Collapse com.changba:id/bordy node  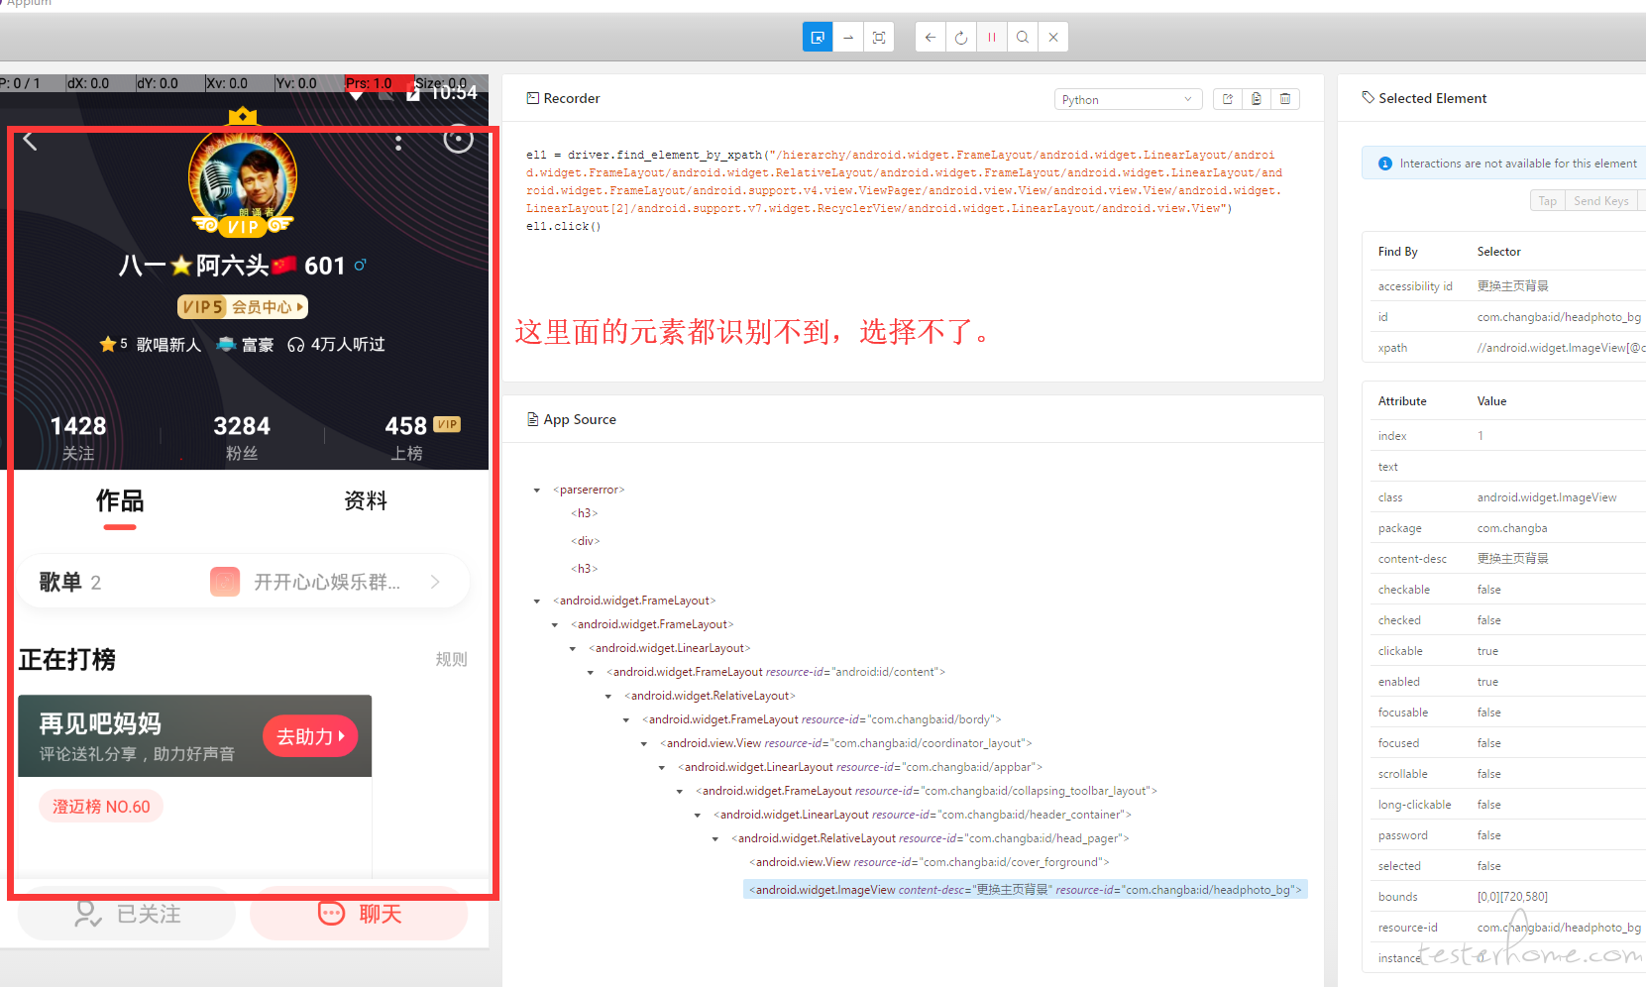[x=626, y=720]
